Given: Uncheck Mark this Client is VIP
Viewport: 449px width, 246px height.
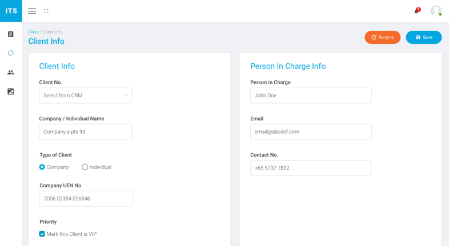Looking at the screenshot, I should (42, 234).
